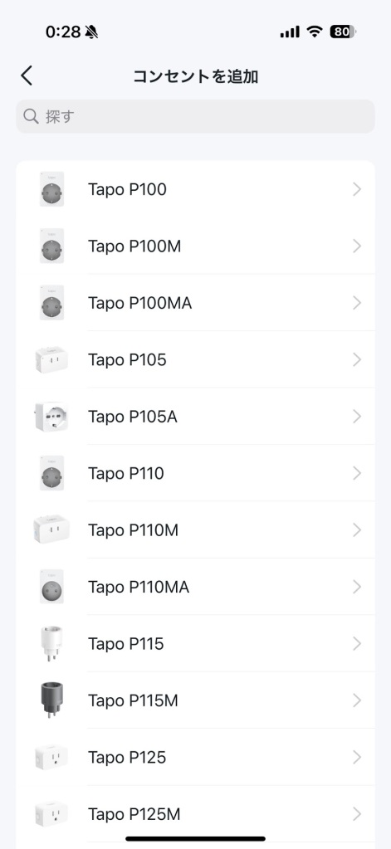Tap the Tapo P100 plug image
This screenshot has height=849, width=391.
51,189
